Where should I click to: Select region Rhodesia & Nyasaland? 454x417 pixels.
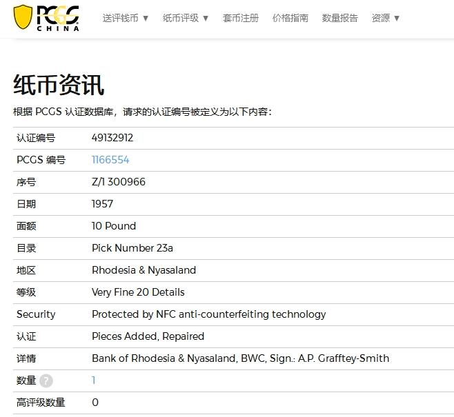144,270
